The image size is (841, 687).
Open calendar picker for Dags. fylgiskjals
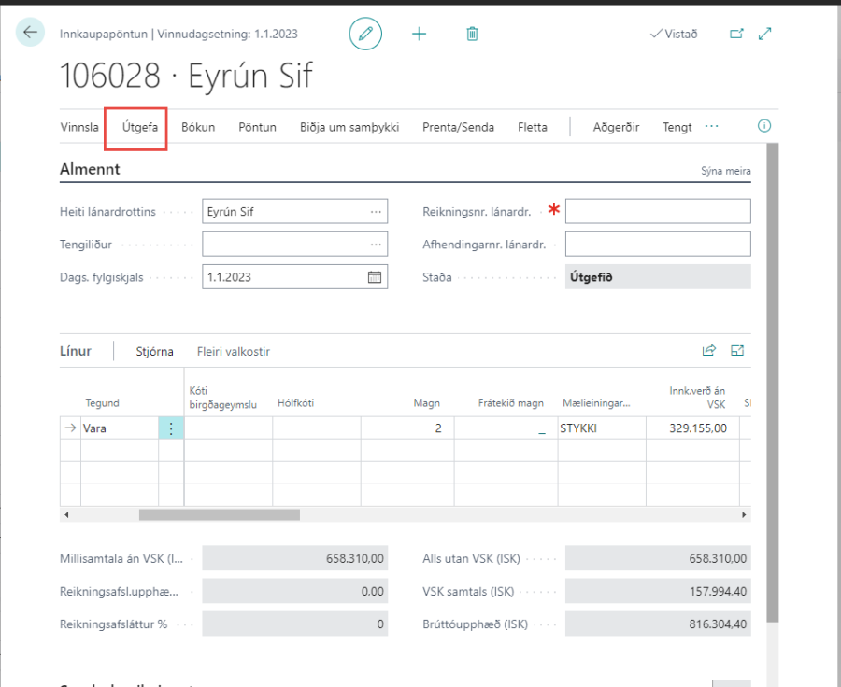[x=375, y=277]
